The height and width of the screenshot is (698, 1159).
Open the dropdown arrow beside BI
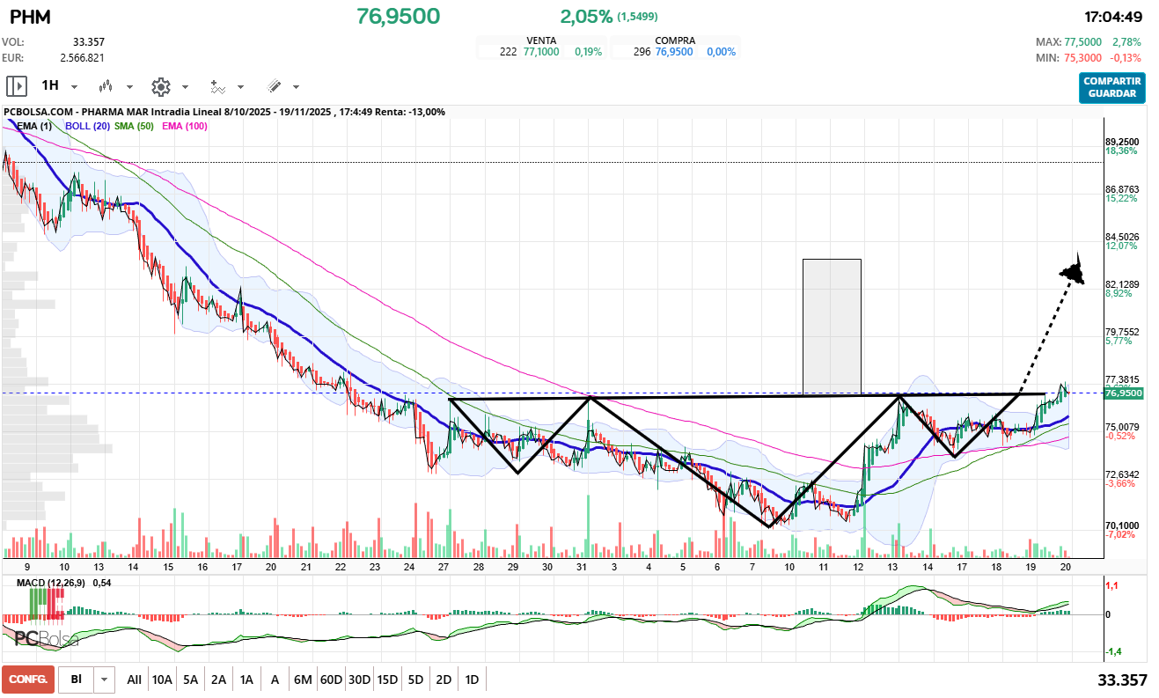105,680
